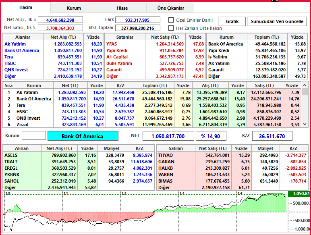The width and height of the screenshot is (311, 235).
Task: Click Sıra column header
Action: [9, 85]
